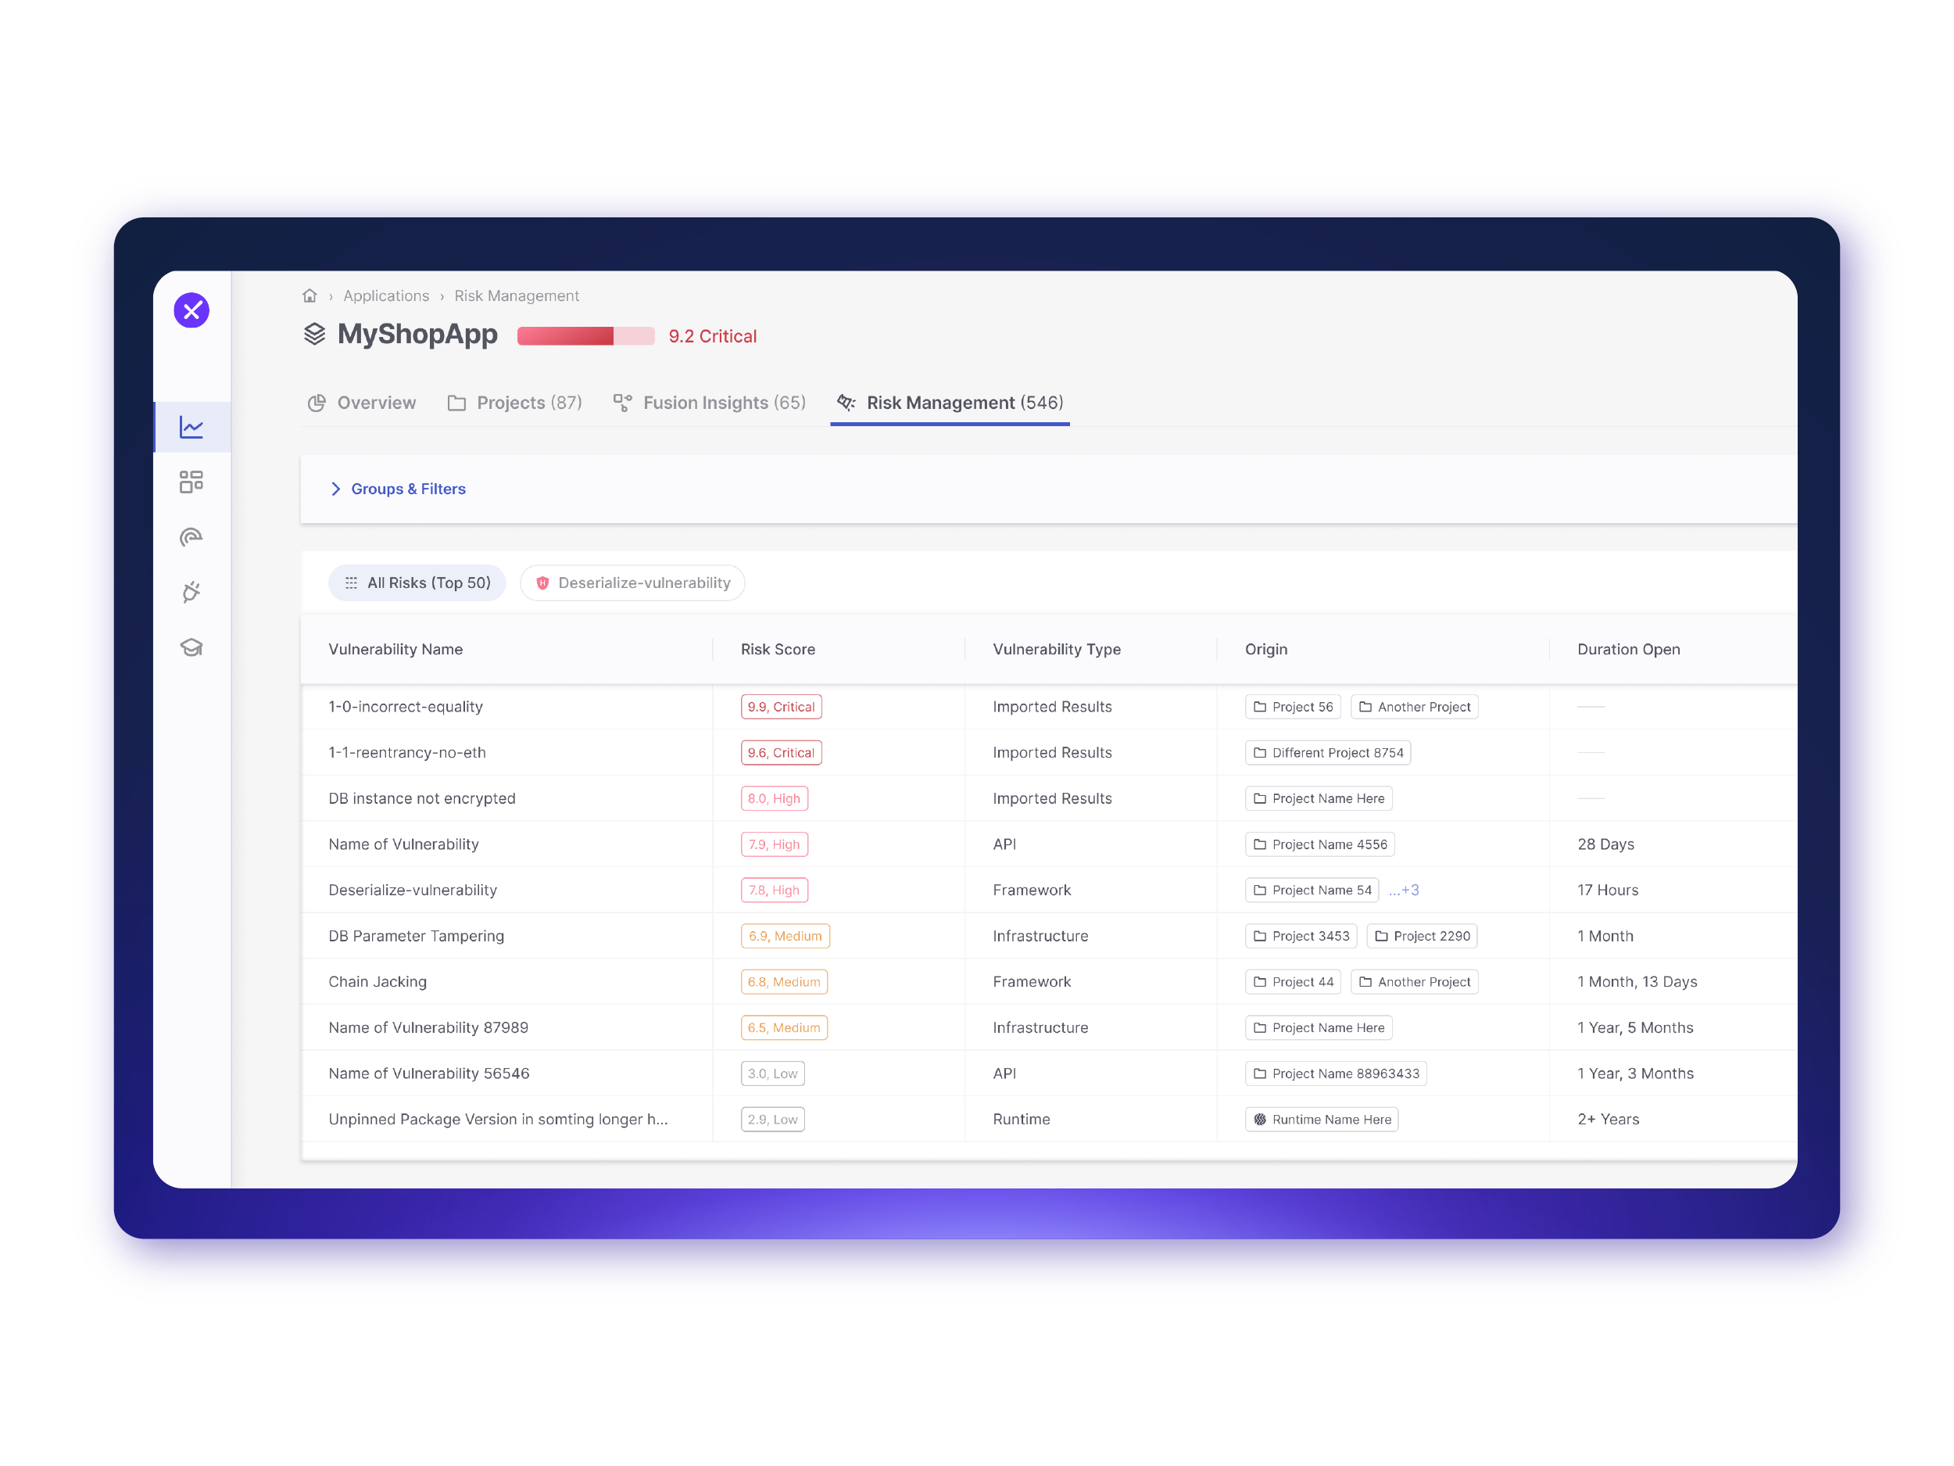Click the 9.2 Critical severity progress bar
Viewport: 1954px width, 1466px height.
585,335
